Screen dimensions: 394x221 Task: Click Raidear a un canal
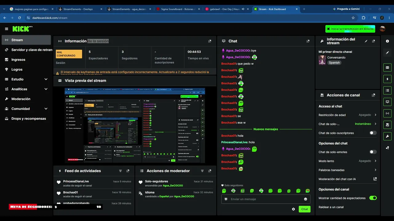(331, 207)
